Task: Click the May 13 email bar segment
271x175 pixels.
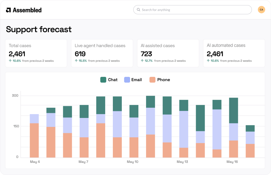Action: pyautogui.click(x=184, y=129)
